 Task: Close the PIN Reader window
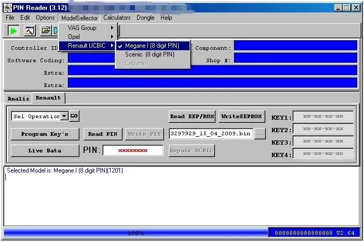(356, 8)
